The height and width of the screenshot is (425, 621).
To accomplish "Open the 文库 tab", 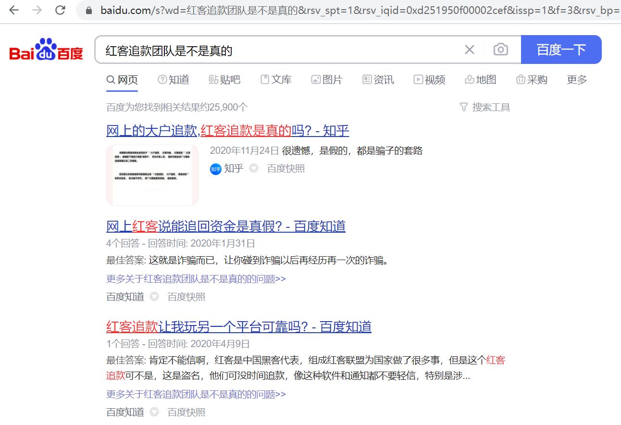I will tap(276, 80).
